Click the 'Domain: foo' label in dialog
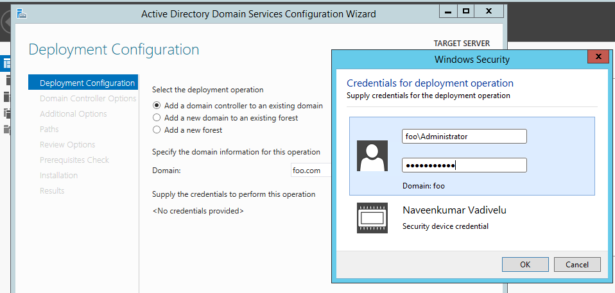 pos(424,186)
